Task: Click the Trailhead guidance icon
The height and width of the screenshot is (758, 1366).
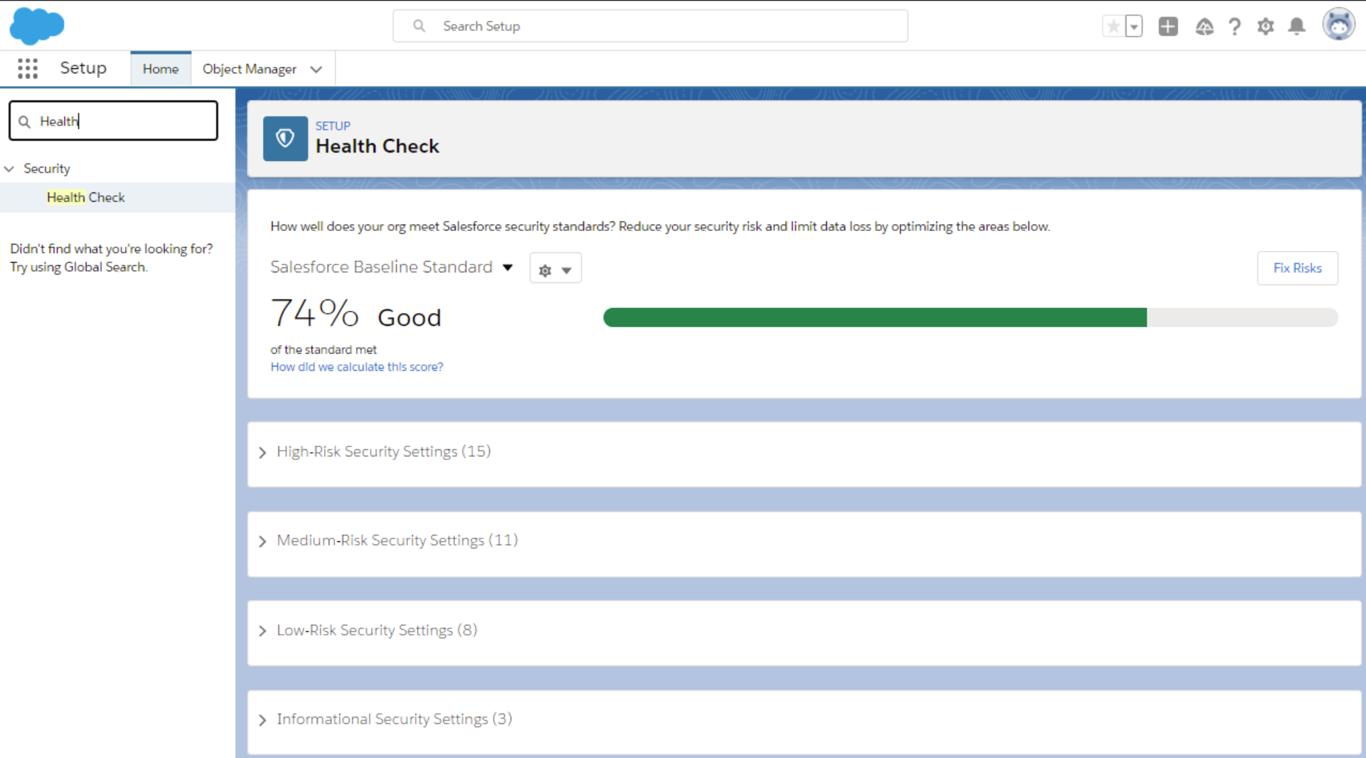Action: click(x=1204, y=26)
